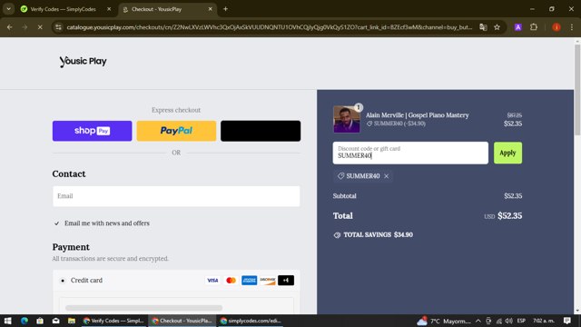Switch to simplycodes.com/edi... taskbar window
Image resolution: width=581 pixels, height=327 pixels.
pos(251,321)
